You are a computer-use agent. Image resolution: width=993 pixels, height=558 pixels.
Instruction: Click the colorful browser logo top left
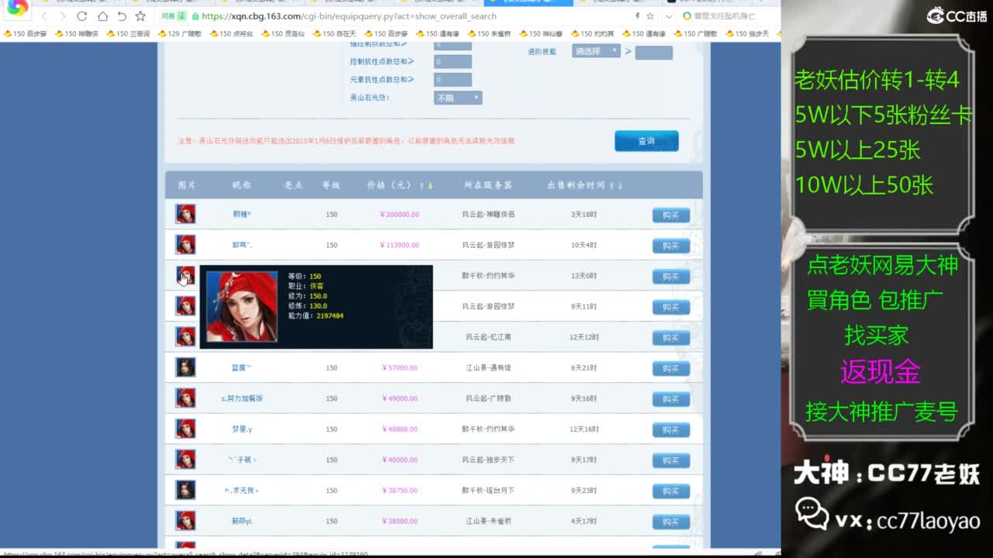(x=18, y=8)
